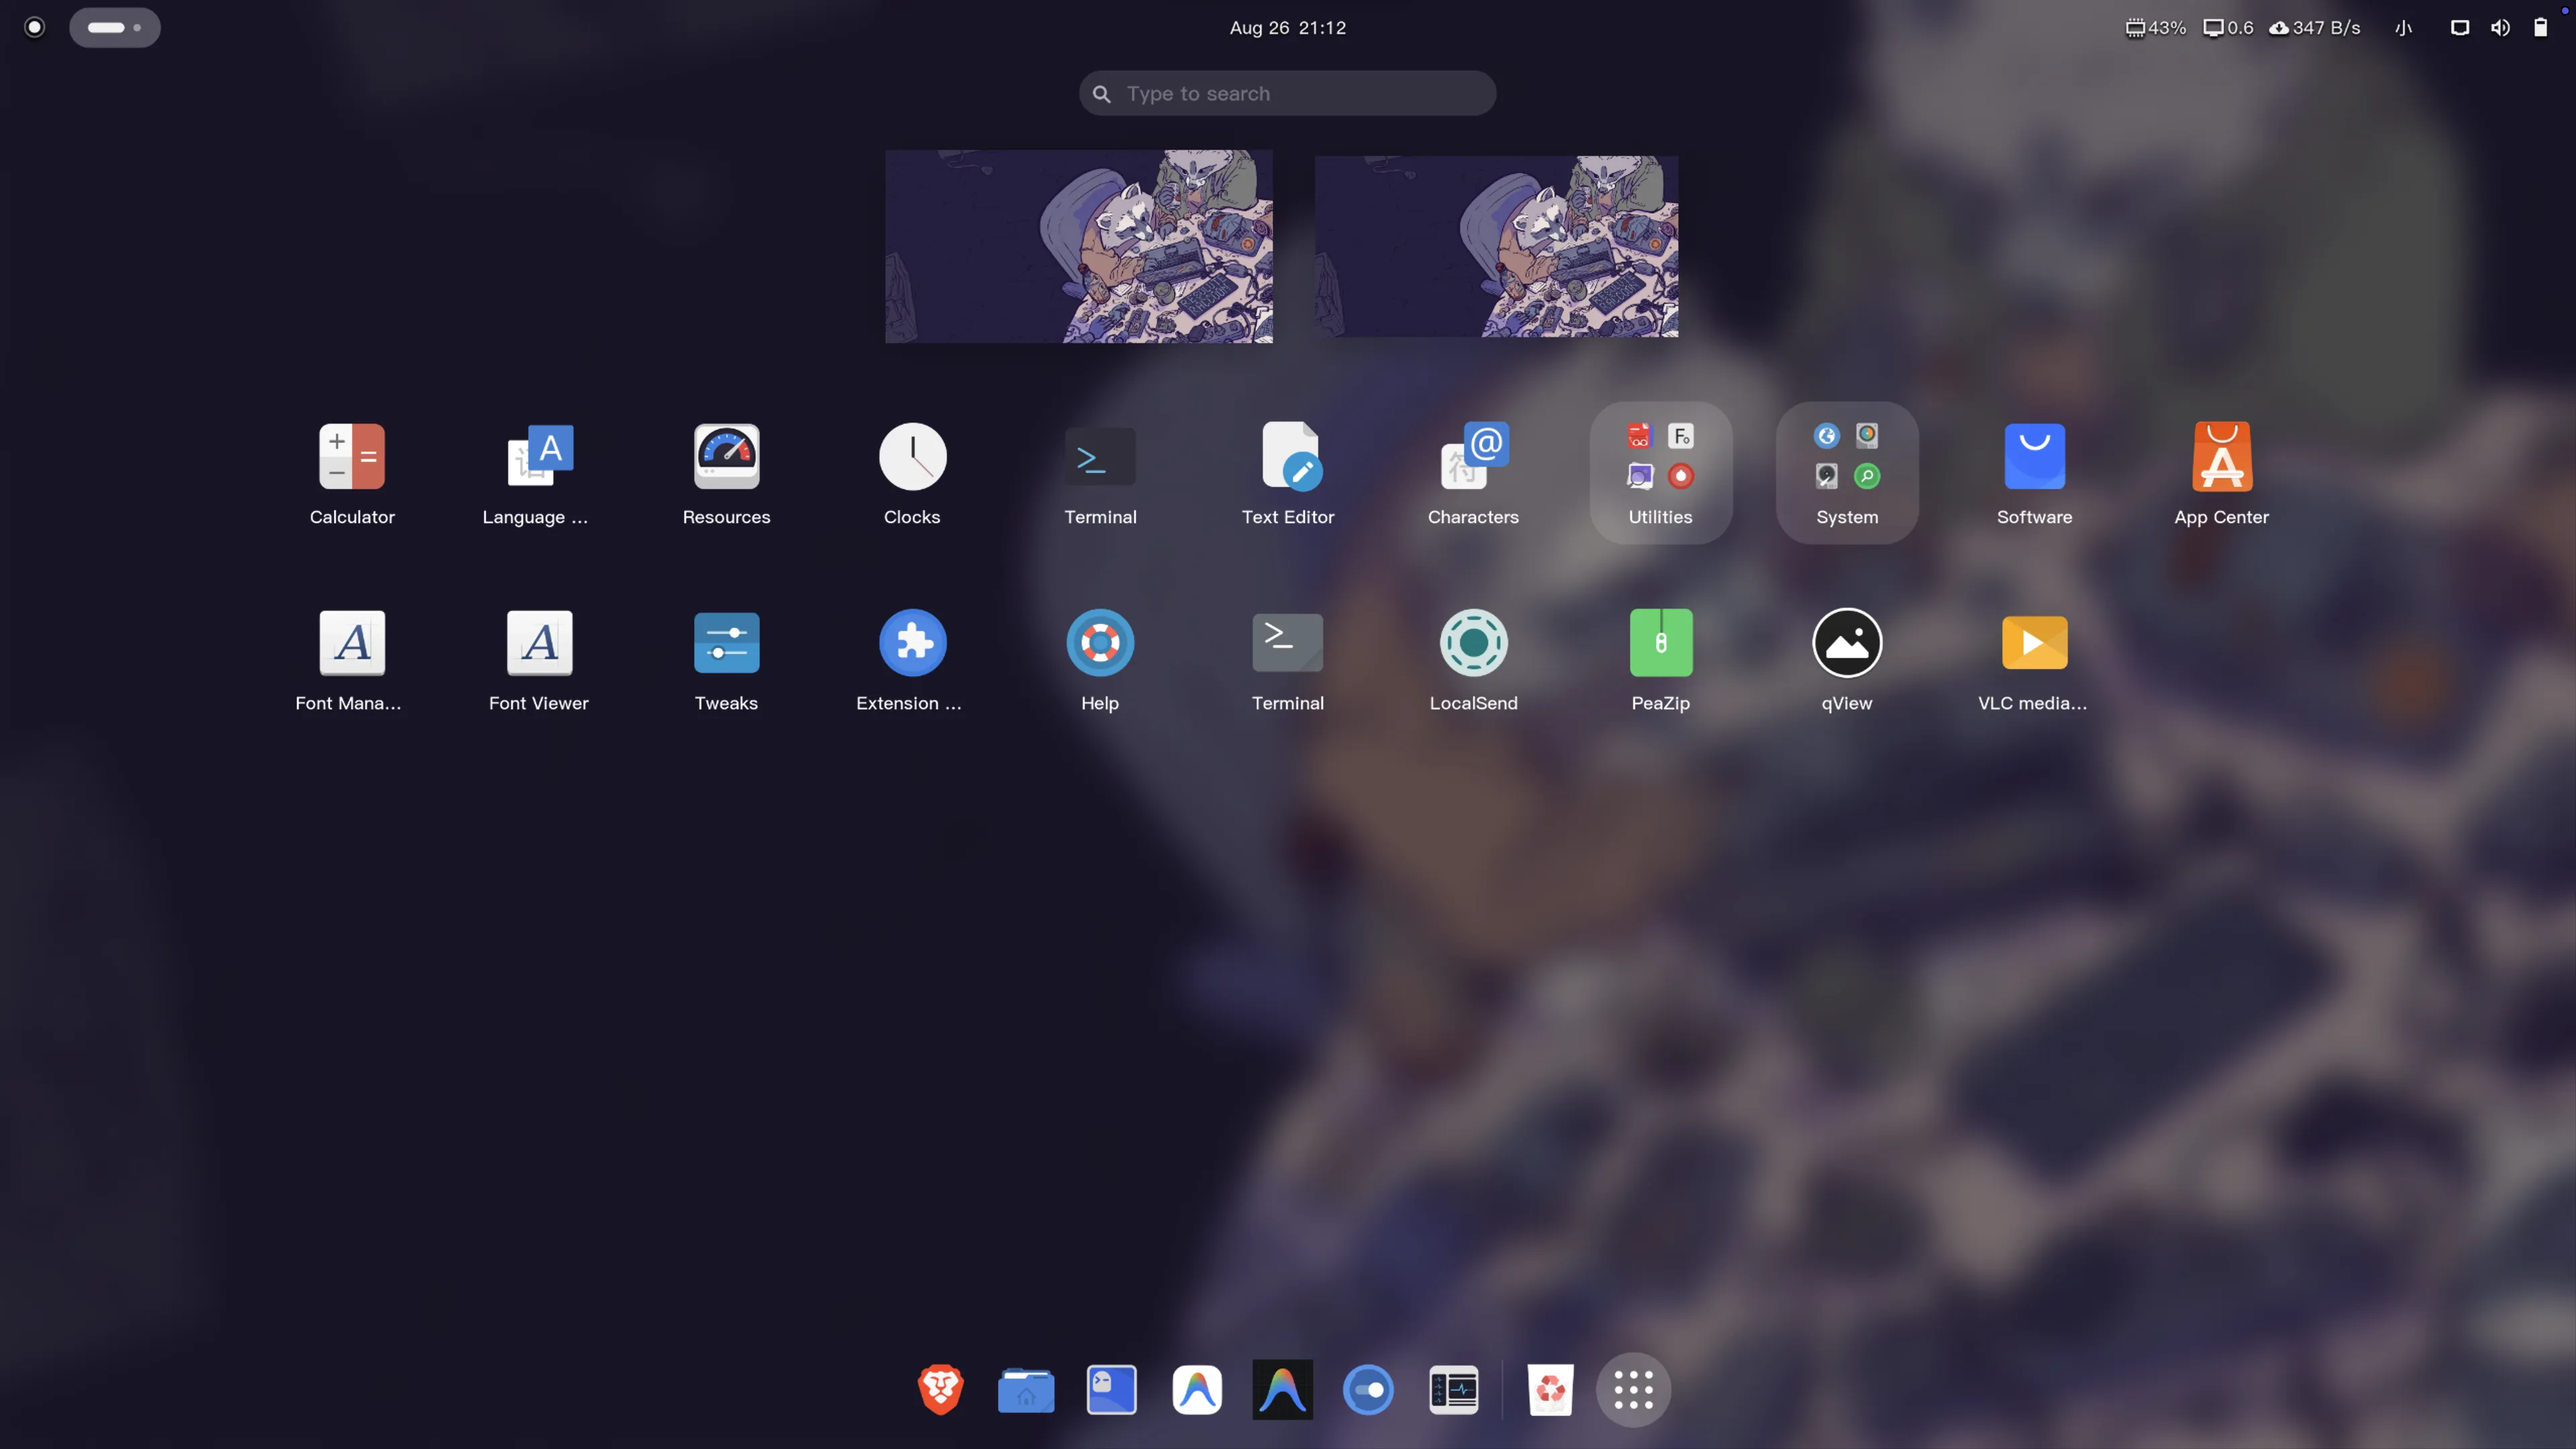2576x1449 pixels.
Task: Select the first workspace thumbnail
Action: point(1078,246)
